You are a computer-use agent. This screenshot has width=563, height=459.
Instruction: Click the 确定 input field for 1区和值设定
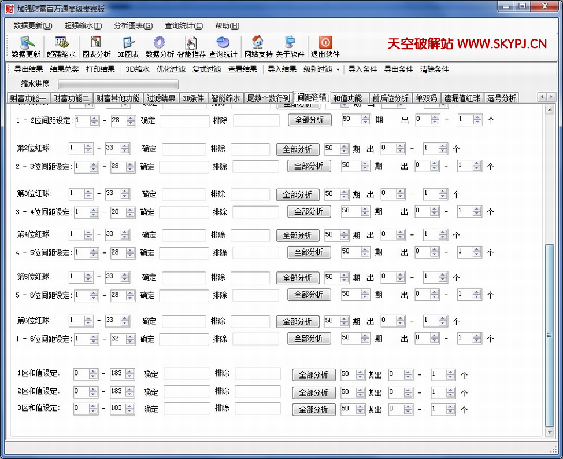click(x=187, y=374)
